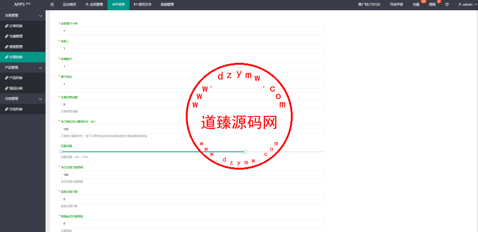Image resolution: width=478 pixels, height=232 pixels.
Task: Focus the 普通会员交易佣金 input field
Action: tap(192, 224)
